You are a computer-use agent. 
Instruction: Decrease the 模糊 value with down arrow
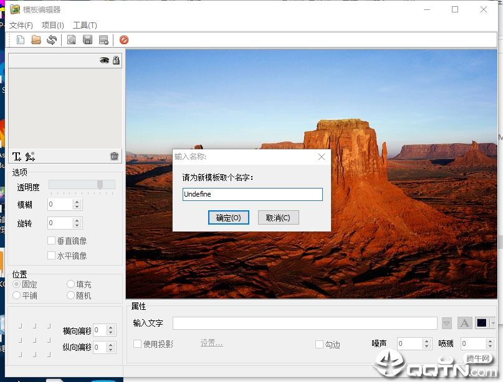point(77,207)
